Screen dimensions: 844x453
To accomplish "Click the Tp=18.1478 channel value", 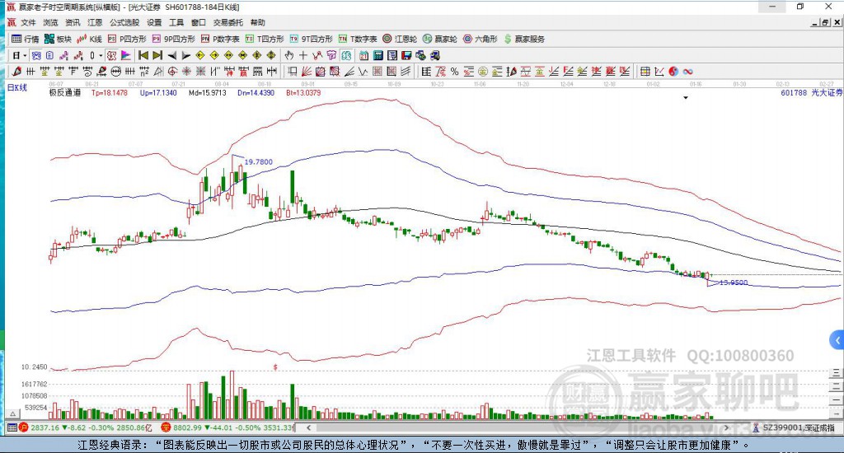I will coord(110,92).
